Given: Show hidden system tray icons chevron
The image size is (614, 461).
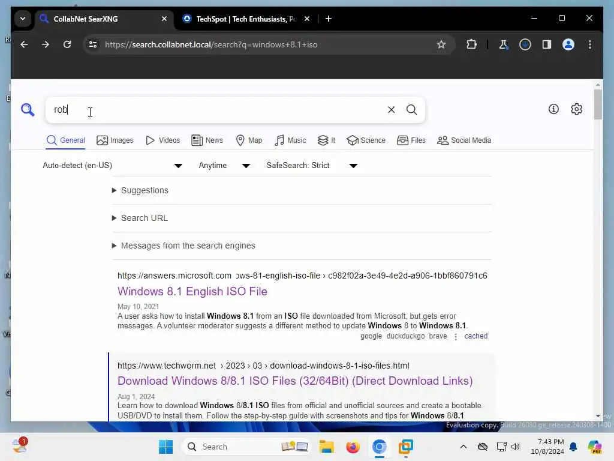Looking at the screenshot, I should click(463, 447).
